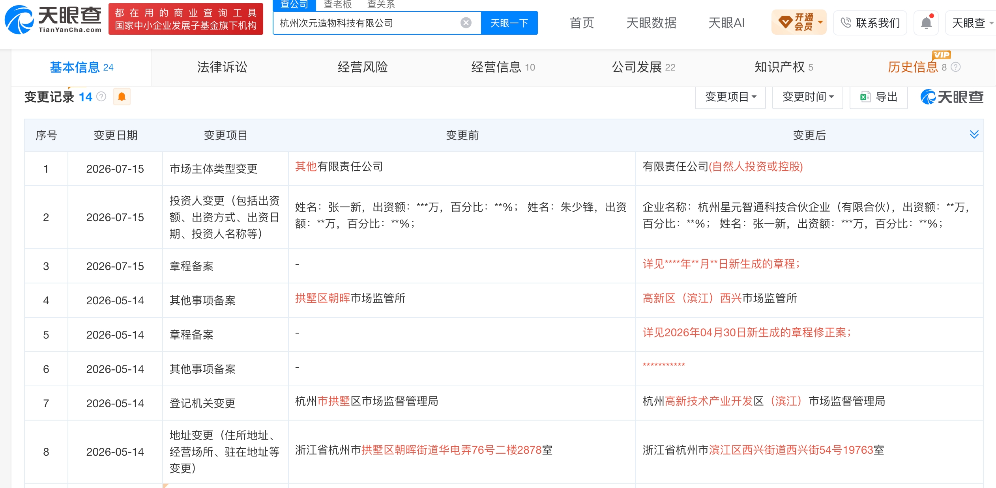Image resolution: width=996 pixels, height=488 pixels.
Task: Click the TianYanCha logo at top left
Action: [53, 20]
